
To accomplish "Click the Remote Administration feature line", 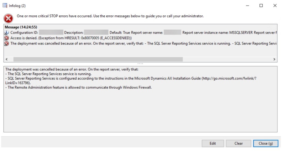I will coord(78,88).
